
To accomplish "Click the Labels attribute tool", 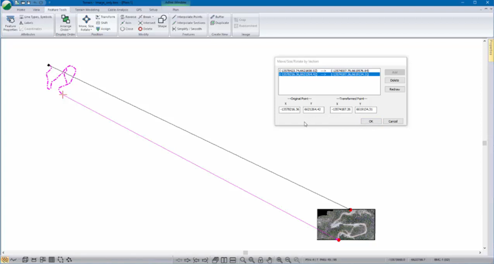I will pos(26,23).
